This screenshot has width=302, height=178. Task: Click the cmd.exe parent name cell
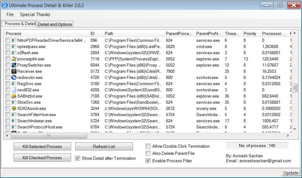204,46
